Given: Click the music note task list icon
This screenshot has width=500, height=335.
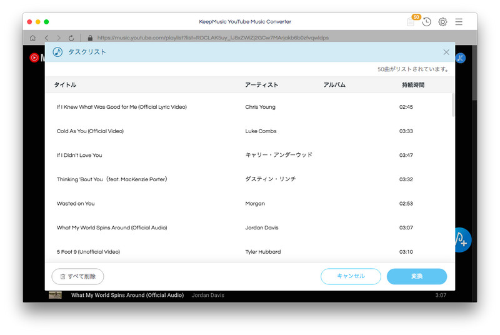Looking at the screenshot, I should click(57, 52).
